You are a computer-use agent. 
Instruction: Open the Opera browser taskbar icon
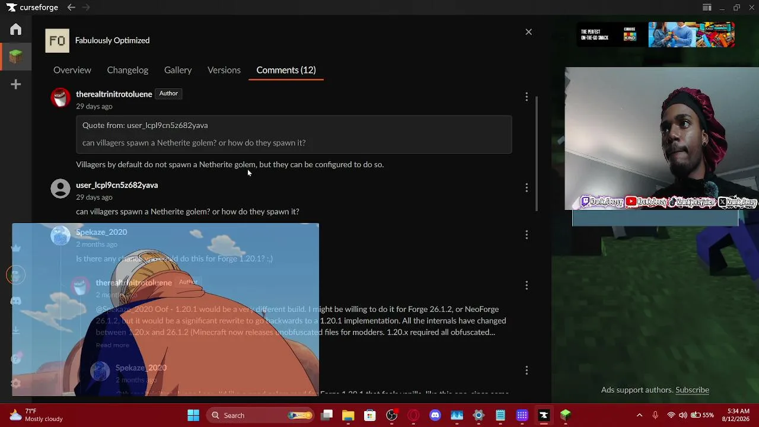click(413, 415)
